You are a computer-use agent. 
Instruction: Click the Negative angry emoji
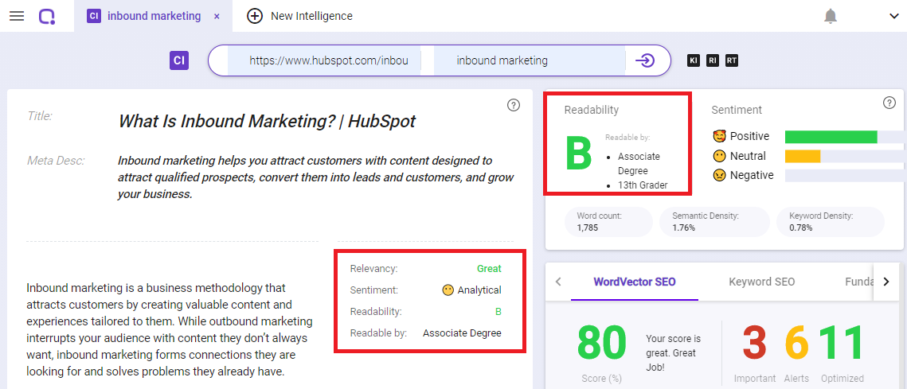point(719,175)
